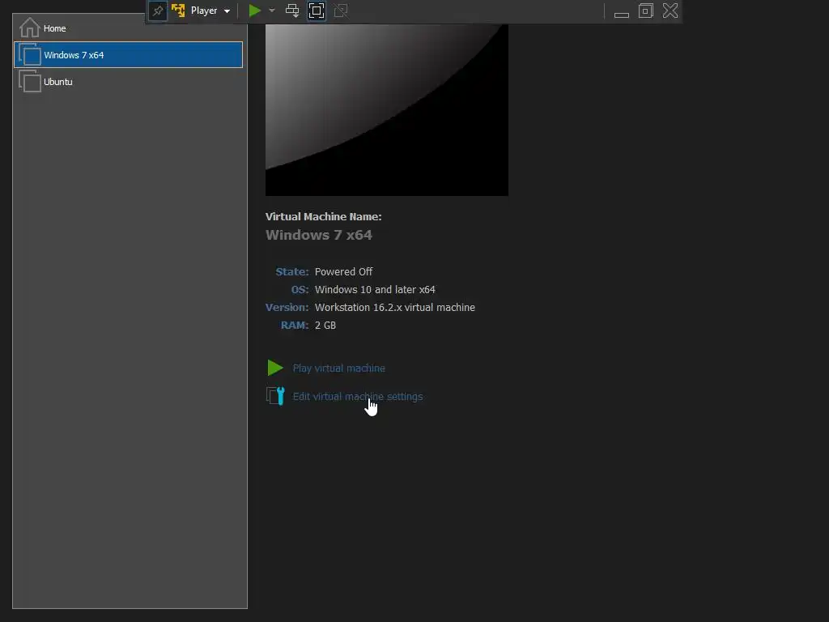Screen dimensions: 829x622
Task: Restore down the VMware window
Action: (645, 11)
